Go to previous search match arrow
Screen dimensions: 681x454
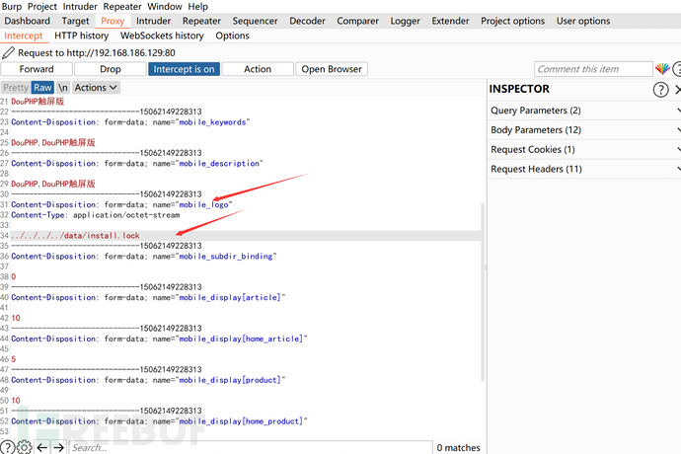[x=41, y=447]
